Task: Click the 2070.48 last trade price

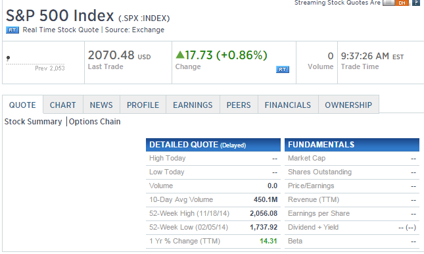Action: click(111, 55)
